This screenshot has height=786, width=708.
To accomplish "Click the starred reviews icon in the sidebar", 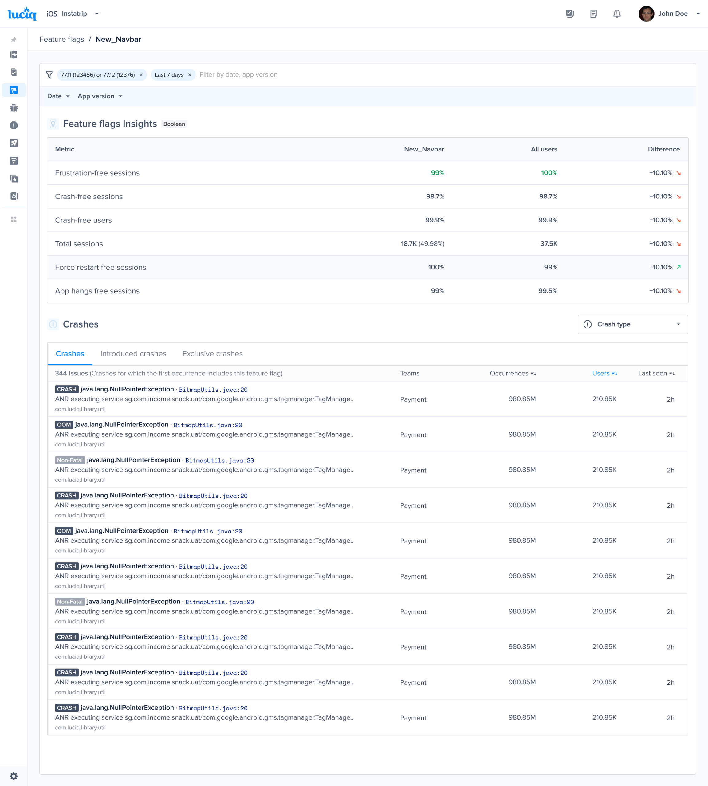I will [14, 179].
